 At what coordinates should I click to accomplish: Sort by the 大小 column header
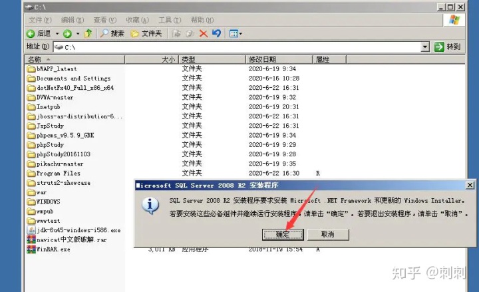point(152,59)
